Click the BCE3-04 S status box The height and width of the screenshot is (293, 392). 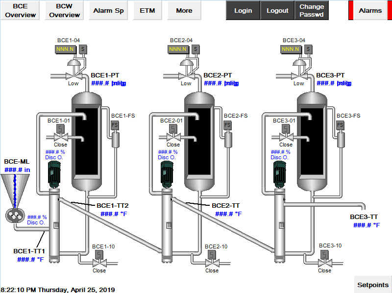309,49
